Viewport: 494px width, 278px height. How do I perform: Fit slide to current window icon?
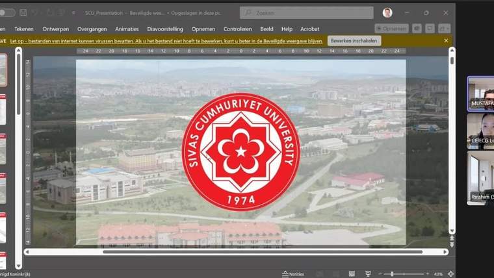pos(450,274)
